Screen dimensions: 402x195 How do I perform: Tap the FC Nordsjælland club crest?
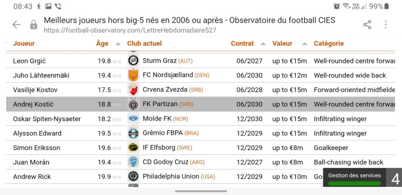[x=133, y=75]
